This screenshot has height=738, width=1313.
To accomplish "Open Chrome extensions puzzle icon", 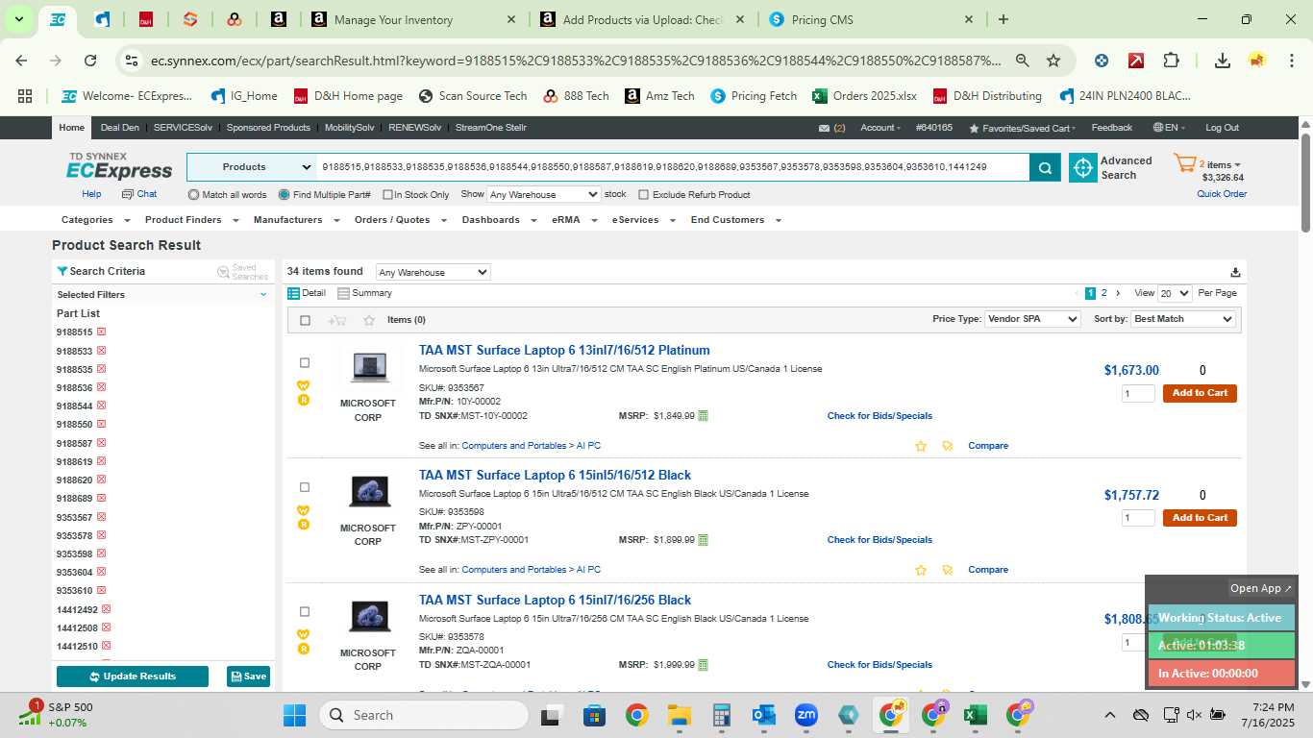I will pyautogui.click(x=1171, y=61).
